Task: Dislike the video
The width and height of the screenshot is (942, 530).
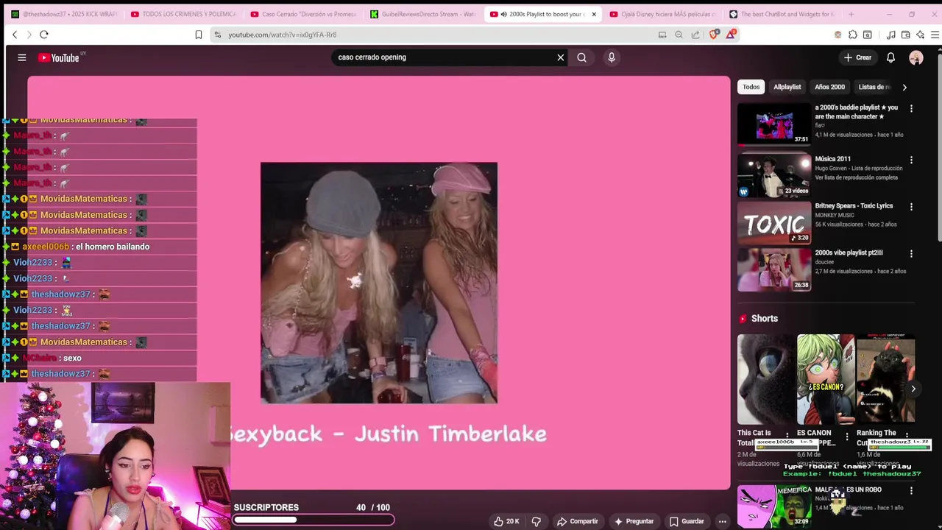Action: (x=536, y=521)
